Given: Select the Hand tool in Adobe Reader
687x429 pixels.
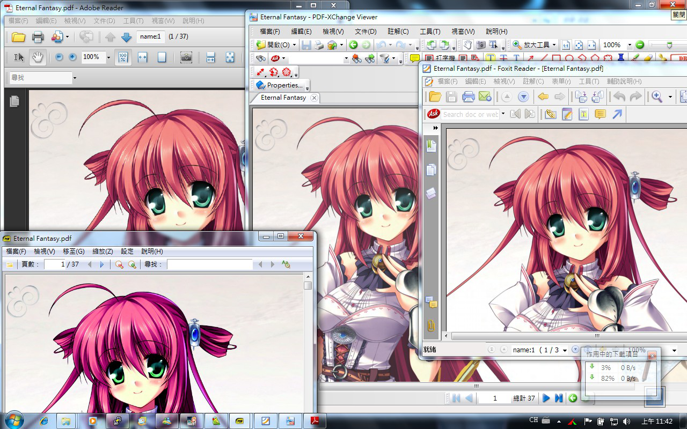Looking at the screenshot, I should 37,57.
